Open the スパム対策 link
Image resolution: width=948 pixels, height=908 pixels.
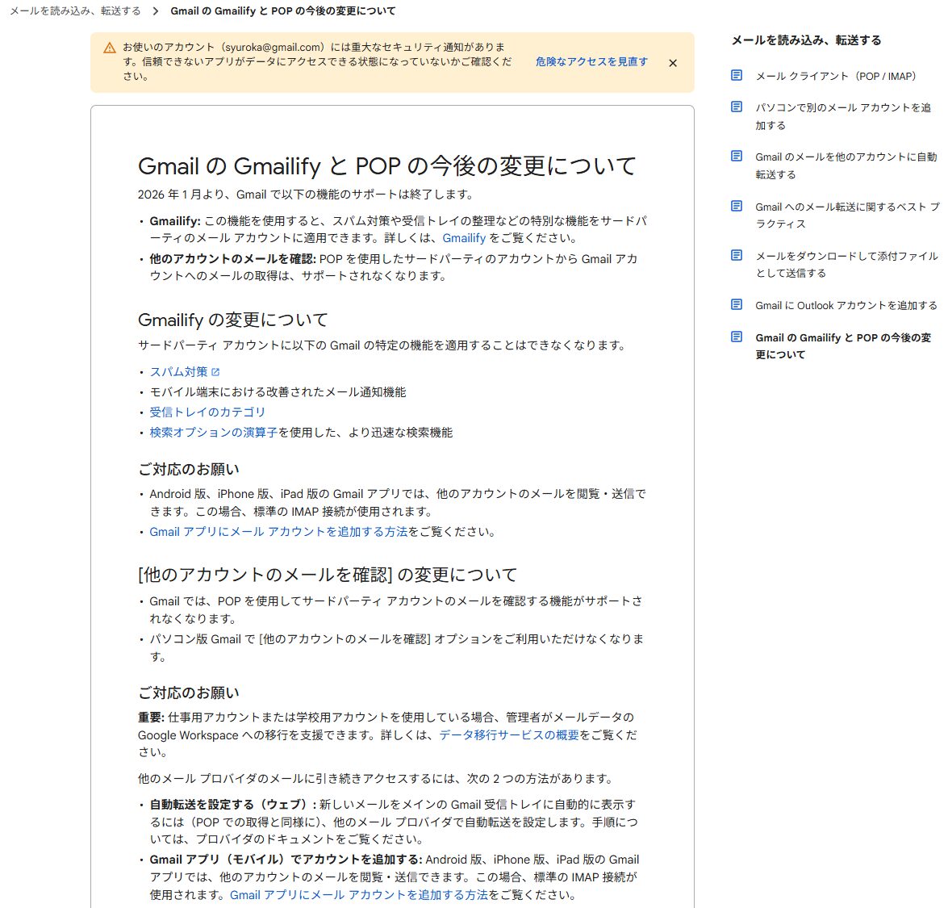178,372
